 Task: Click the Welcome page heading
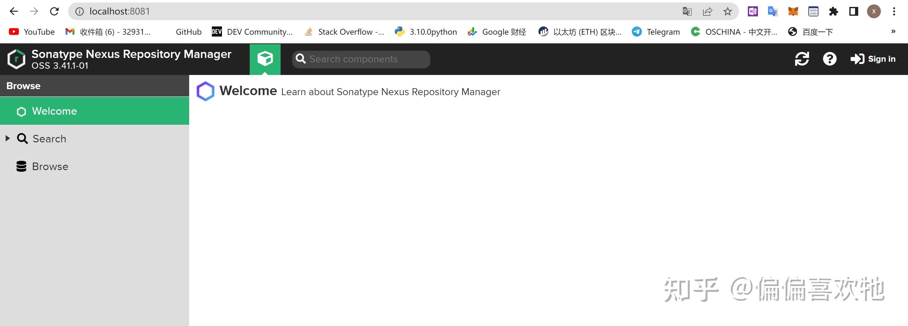pyautogui.click(x=248, y=91)
